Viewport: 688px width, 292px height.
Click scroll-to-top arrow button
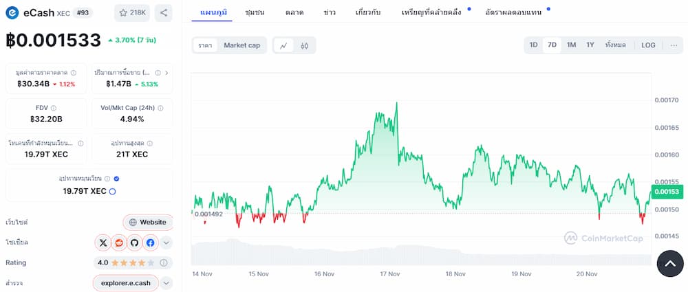coord(670,264)
